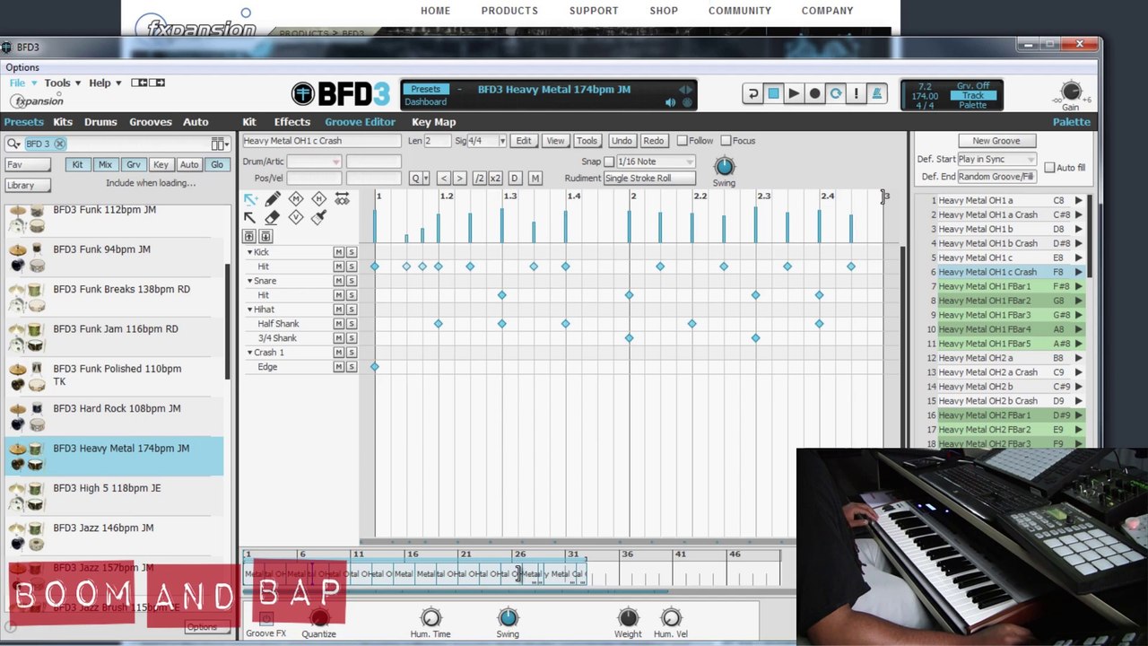This screenshot has width=1148, height=646.
Task: Collapse the Kick lane group
Action: [250, 252]
